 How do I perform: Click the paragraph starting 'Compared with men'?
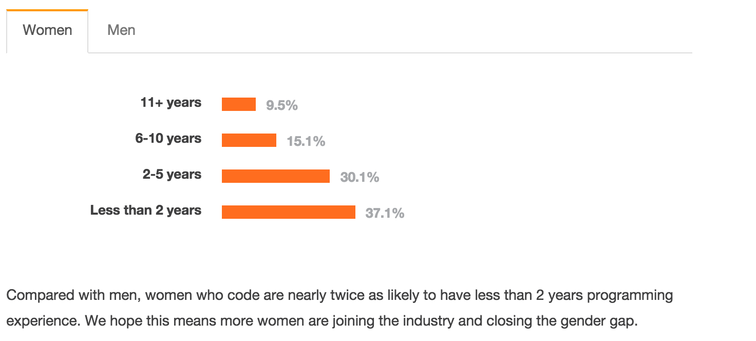tap(339, 309)
